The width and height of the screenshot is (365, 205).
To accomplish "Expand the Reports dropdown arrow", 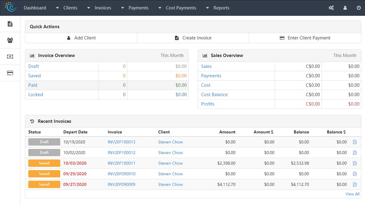I will click(x=207, y=8).
